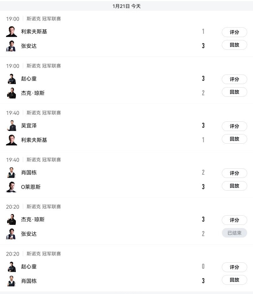253x294 pixels.
Task: Click 已结束 on 杰克·琼斯 vs 张安达
Action: tap(234, 233)
